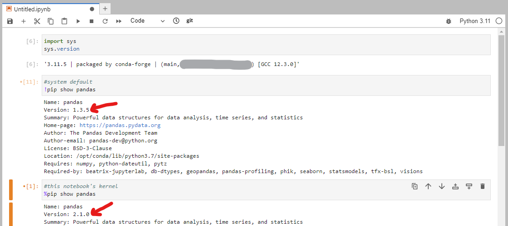Click the #system default comment

pos(68,82)
